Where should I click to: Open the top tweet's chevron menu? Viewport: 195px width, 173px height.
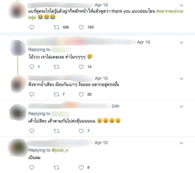[181, 5]
